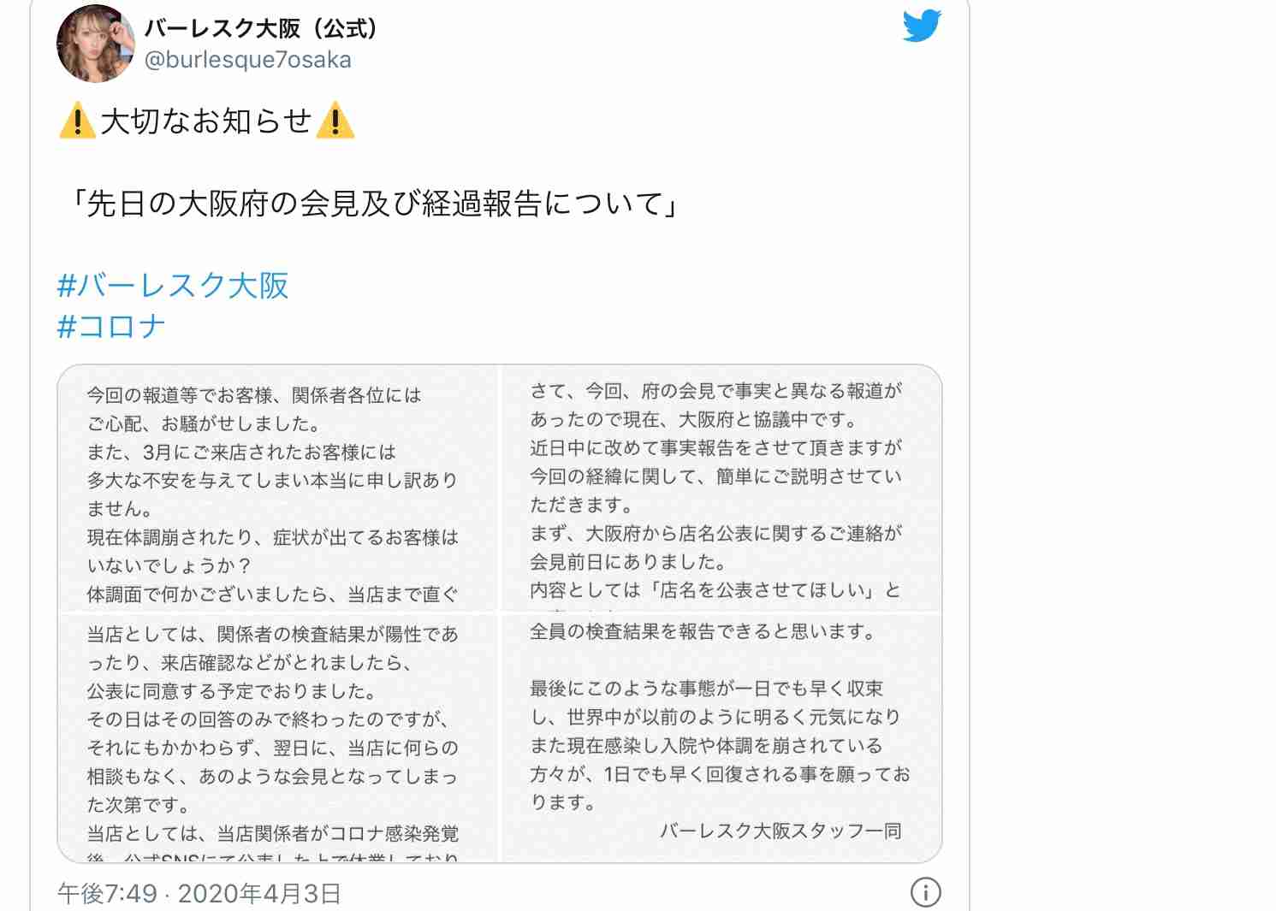
Task: Click the 午後7:49 · 2020年4月3日 timestamp
Action: point(199,894)
